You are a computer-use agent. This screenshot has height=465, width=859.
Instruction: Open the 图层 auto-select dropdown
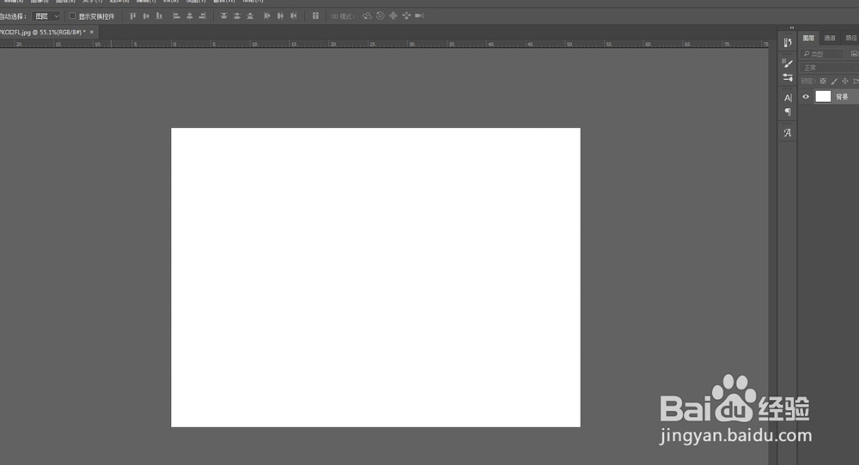(x=46, y=16)
